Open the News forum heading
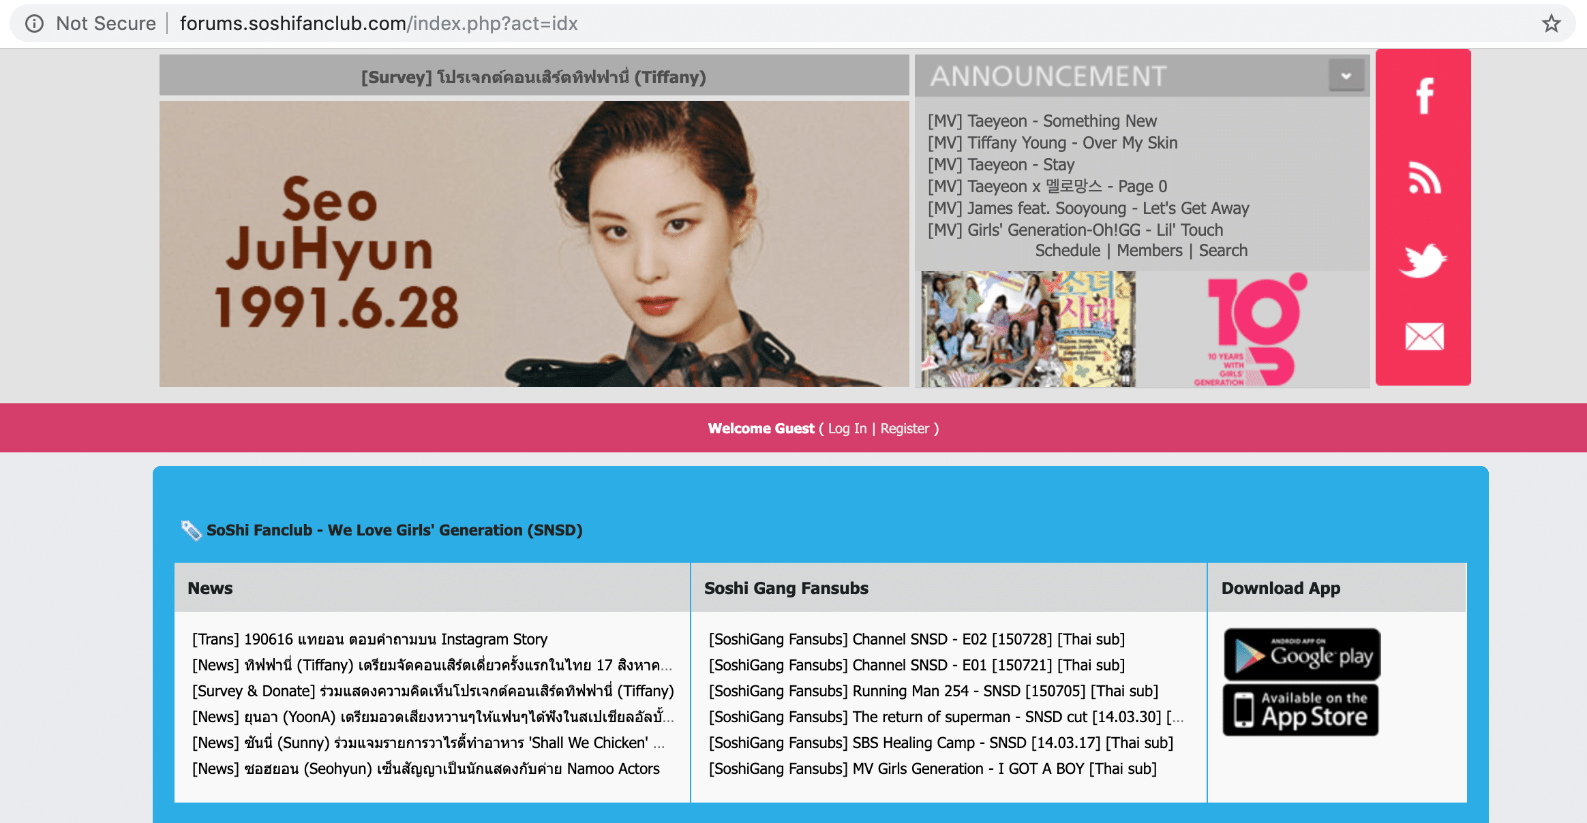 click(210, 588)
